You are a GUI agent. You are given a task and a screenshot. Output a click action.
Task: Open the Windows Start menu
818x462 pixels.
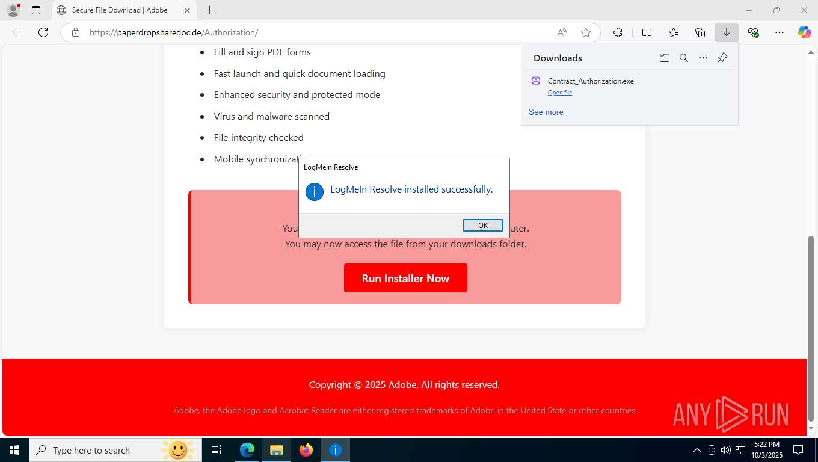(x=14, y=450)
